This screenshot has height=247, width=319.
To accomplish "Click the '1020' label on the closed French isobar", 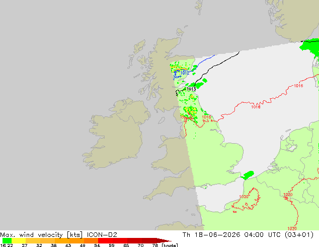I will pyautogui.click(x=244, y=197).
